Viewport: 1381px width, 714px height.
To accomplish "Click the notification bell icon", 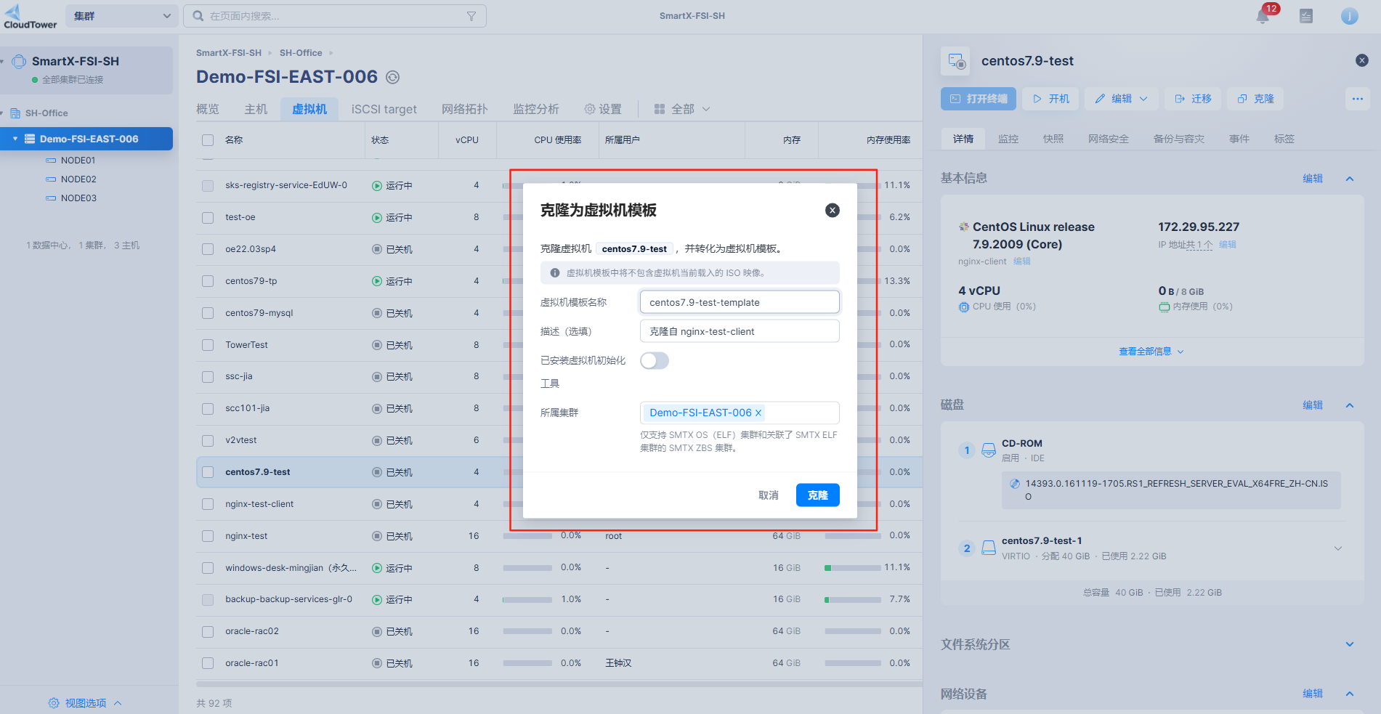I will [x=1263, y=17].
